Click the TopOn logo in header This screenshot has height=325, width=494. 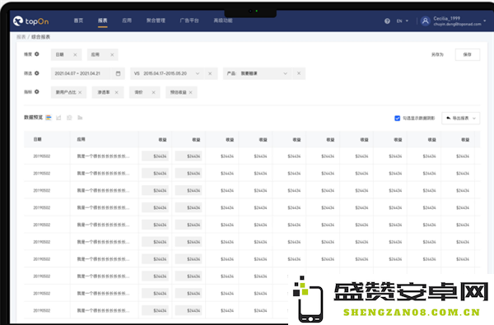coord(31,21)
